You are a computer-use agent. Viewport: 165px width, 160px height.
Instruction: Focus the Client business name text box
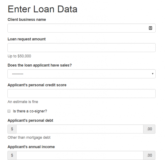[81, 28]
